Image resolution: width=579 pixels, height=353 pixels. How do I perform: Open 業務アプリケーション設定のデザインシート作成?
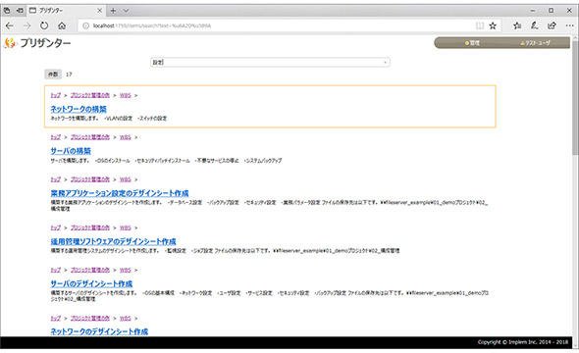[120, 193]
